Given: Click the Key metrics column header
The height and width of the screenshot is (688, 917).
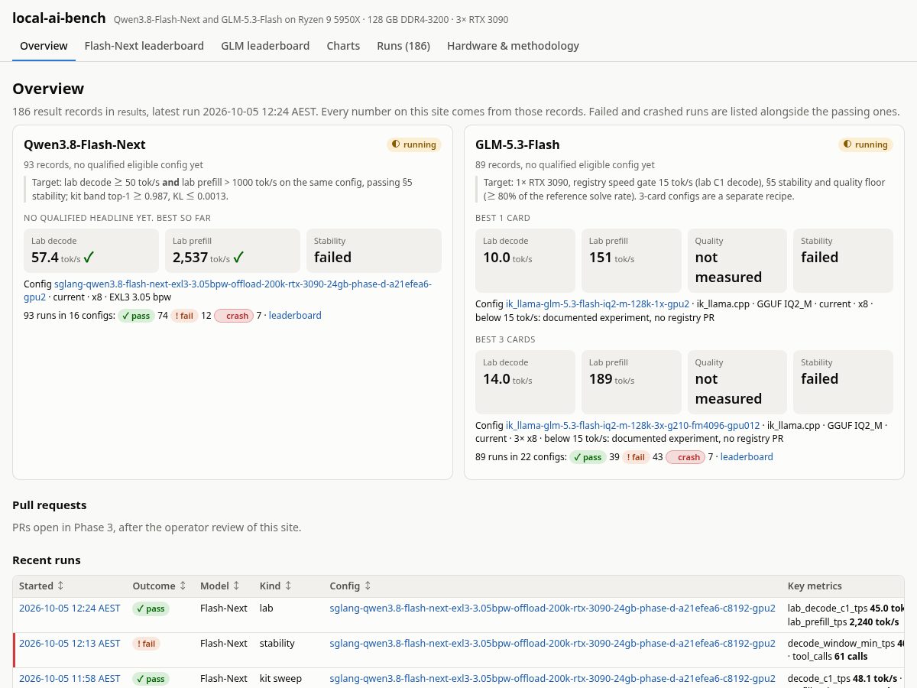Looking at the screenshot, I should point(815,586).
